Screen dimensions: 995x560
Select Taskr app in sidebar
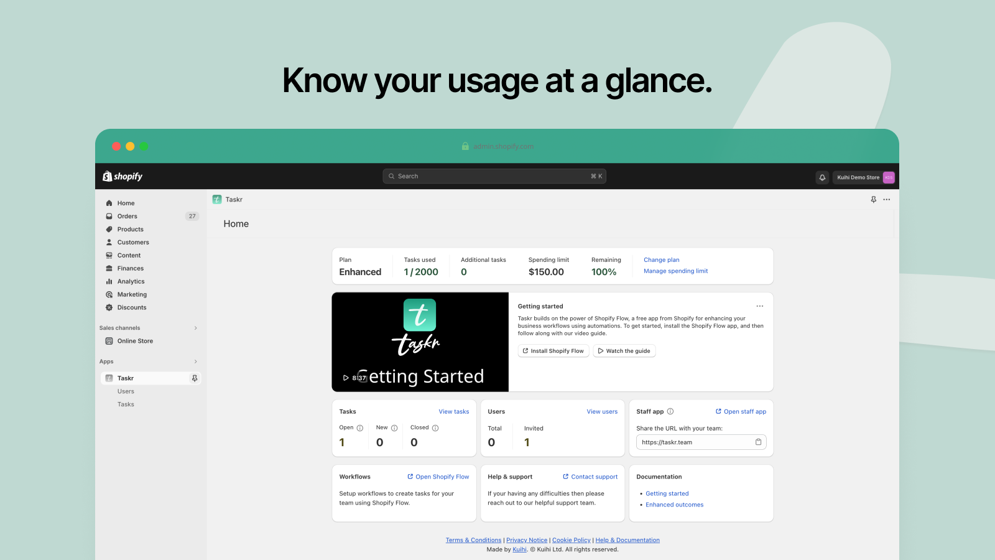point(150,378)
